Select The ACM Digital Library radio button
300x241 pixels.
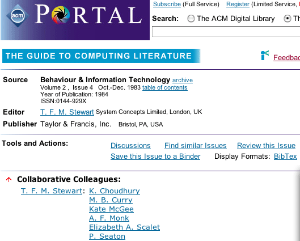pyautogui.click(x=191, y=19)
